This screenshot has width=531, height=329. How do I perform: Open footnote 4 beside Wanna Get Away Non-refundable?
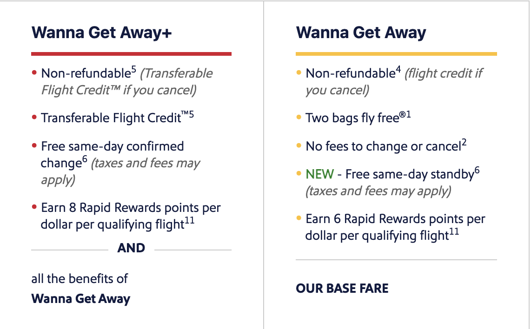pyautogui.click(x=398, y=70)
